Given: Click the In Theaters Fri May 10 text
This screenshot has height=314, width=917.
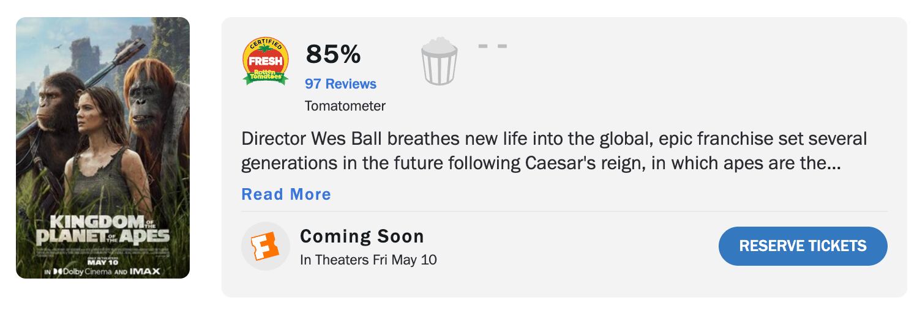Looking at the screenshot, I should (369, 260).
